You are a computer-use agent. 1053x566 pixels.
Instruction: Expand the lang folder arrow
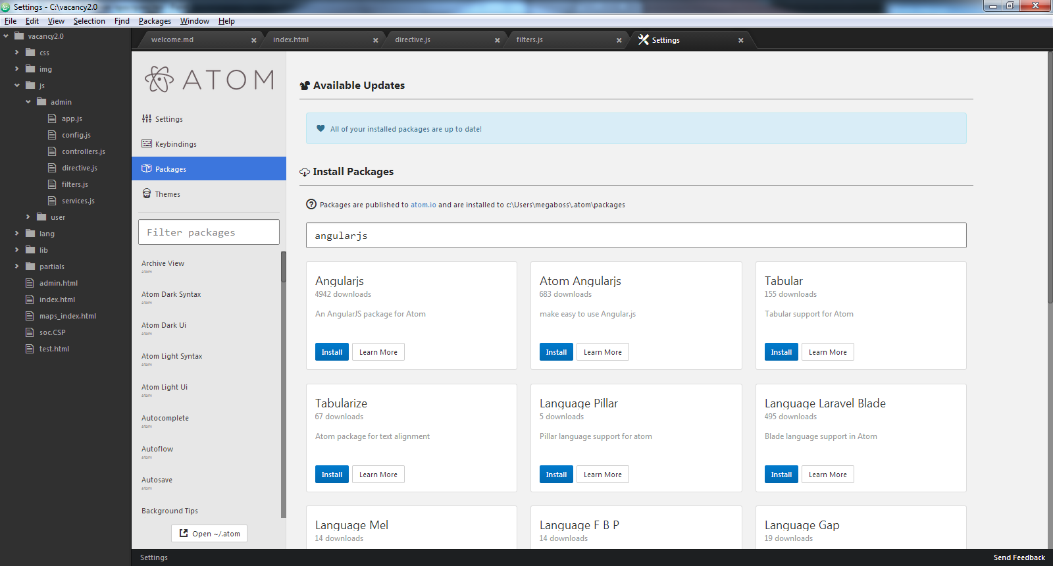(x=16, y=233)
